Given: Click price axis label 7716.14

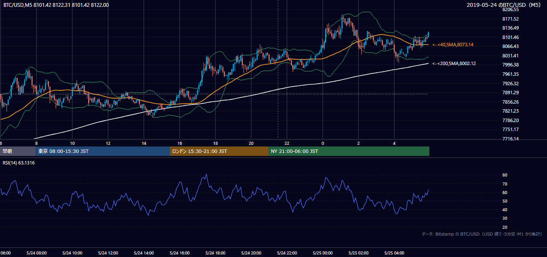Looking at the screenshot, I should coord(511,139).
